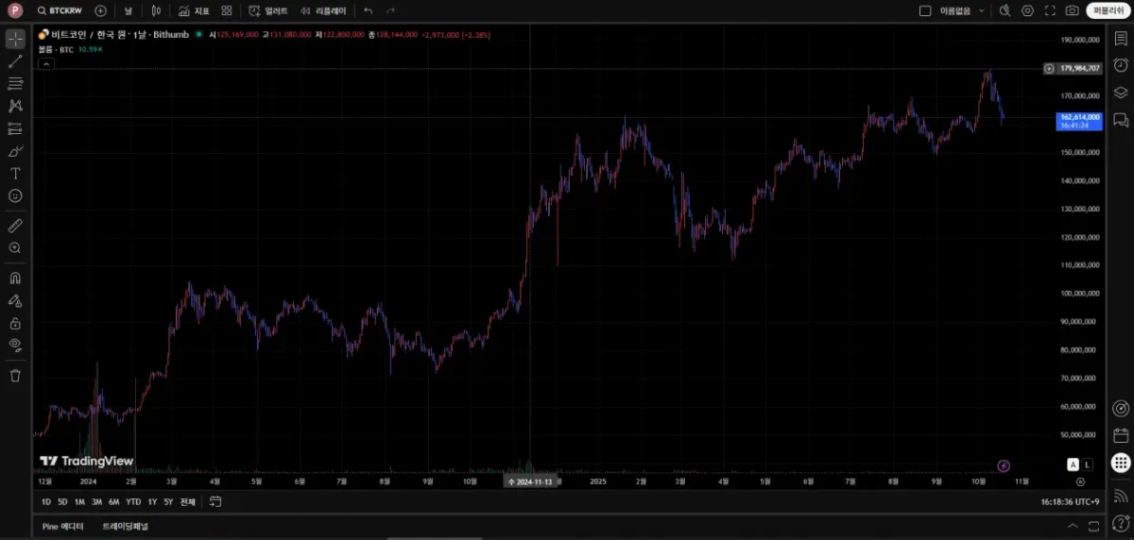
Task: Show 전체 all time range
Action: click(187, 501)
